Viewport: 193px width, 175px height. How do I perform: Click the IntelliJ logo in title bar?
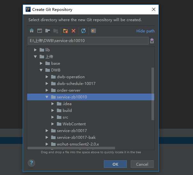coord(28,9)
